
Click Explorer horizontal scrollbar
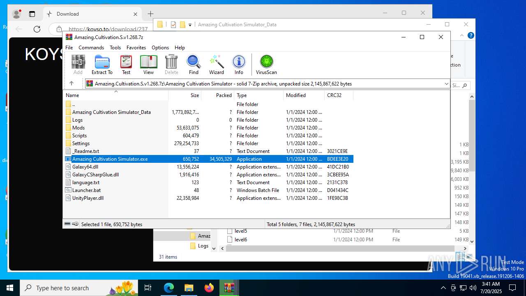(340, 248)
